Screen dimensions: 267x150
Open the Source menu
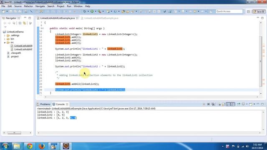pyautogui.click(x=18, y=6)
